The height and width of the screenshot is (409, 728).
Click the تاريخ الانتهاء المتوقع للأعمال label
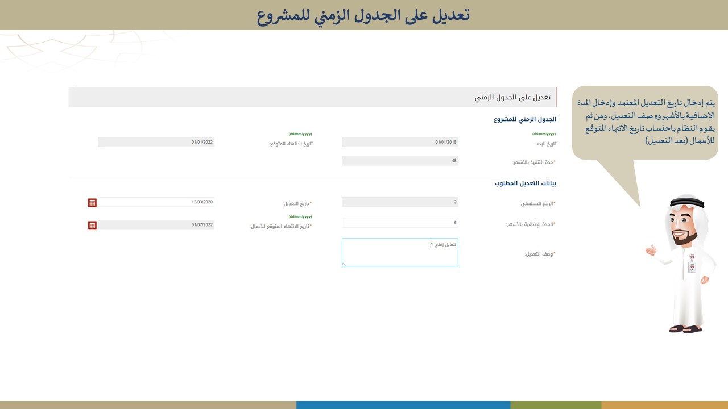pos(281,227)
